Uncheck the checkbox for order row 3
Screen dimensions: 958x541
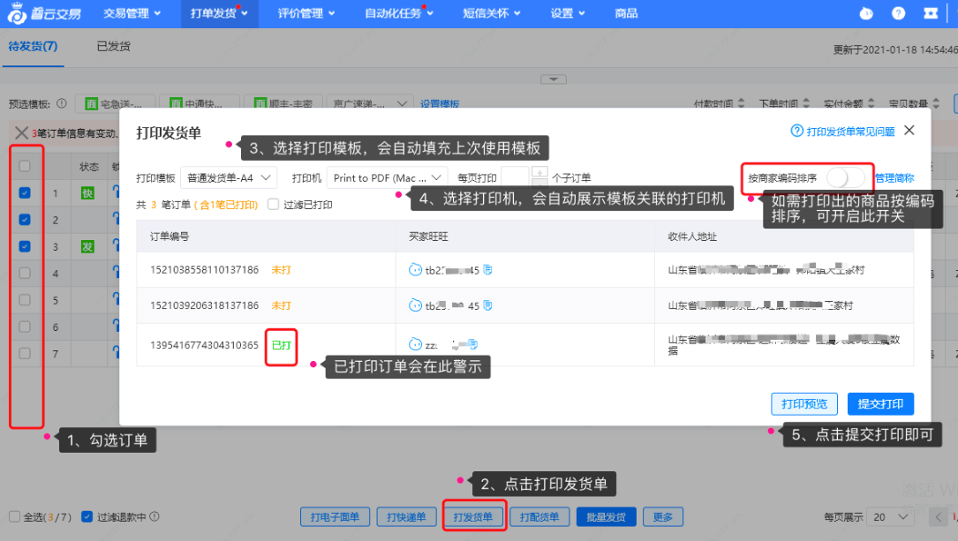25,247
